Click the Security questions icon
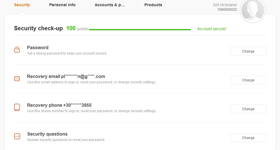 pyautogui.click(x=17, y=136)
